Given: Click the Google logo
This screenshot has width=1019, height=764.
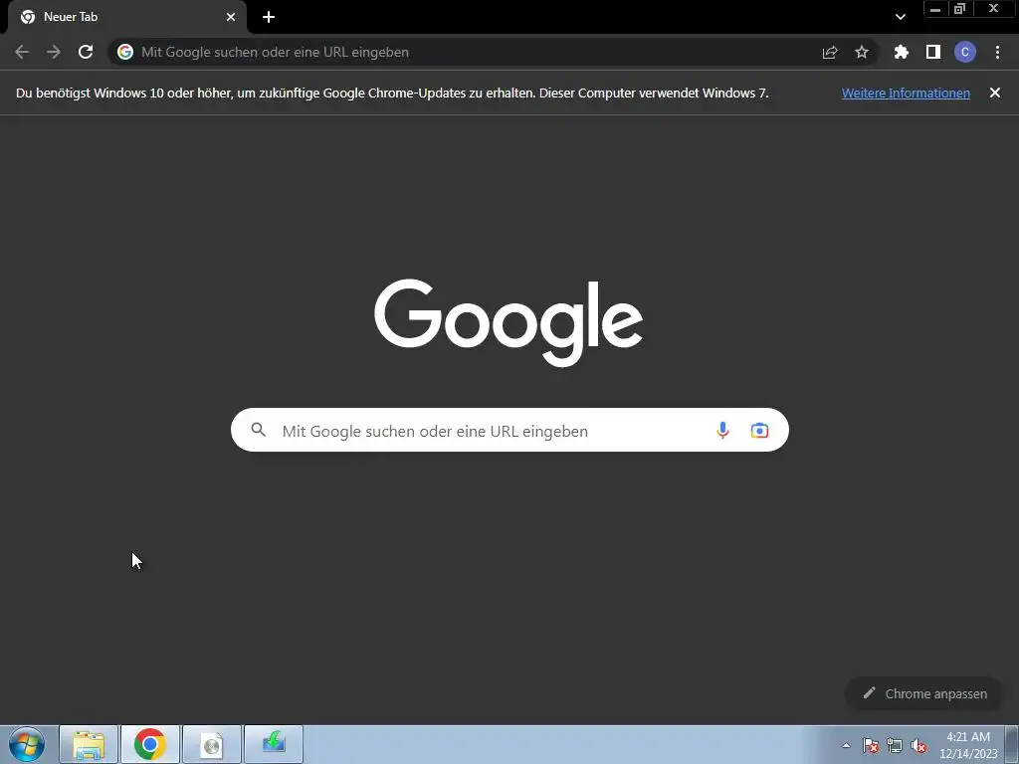Looking at the screenshot, I should pos(509,323).
